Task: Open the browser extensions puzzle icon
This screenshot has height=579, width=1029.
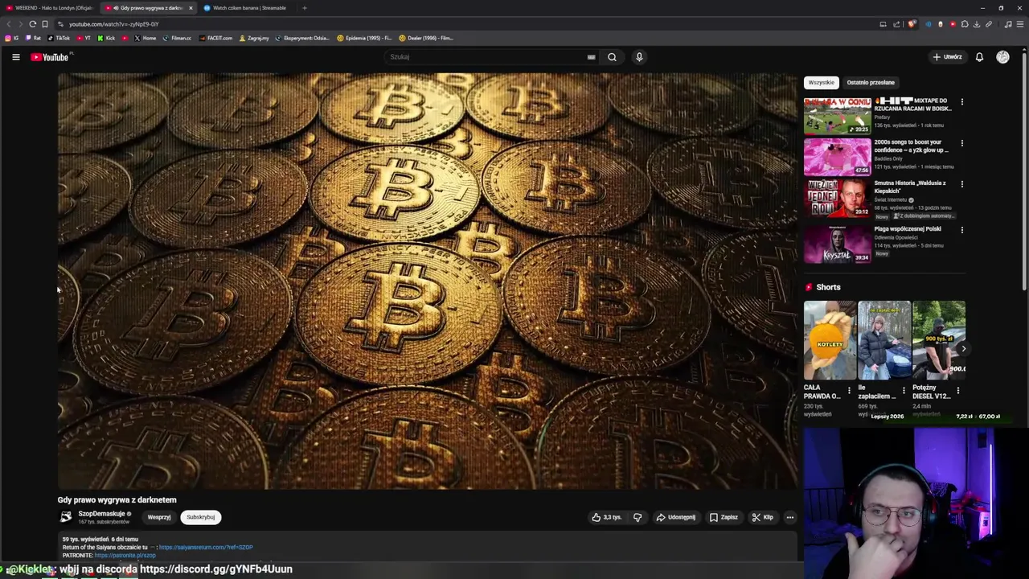Action: (965, 24)
